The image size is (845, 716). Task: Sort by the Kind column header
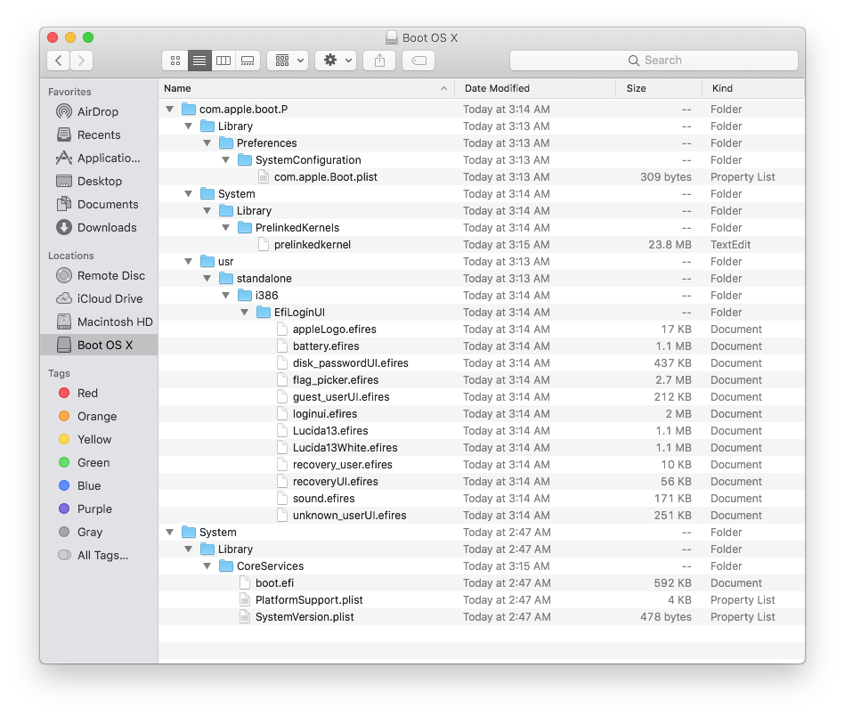(x=753, y=88)
